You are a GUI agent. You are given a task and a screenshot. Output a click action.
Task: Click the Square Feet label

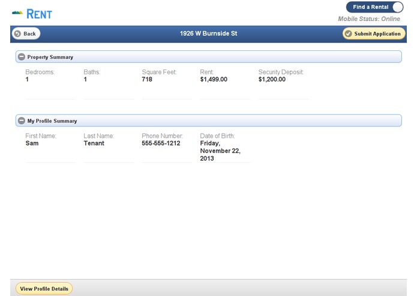tap(159, 73)
